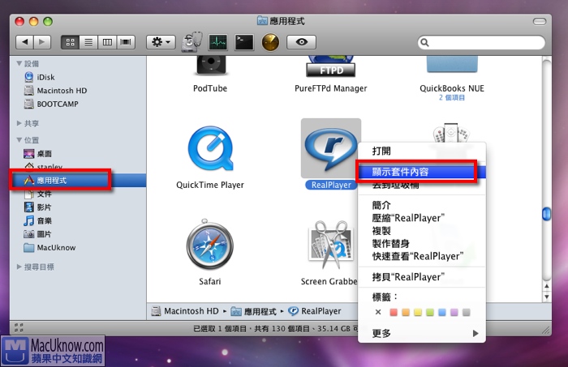
Task: Click the scrollbar up arrow
Action: 547,286
